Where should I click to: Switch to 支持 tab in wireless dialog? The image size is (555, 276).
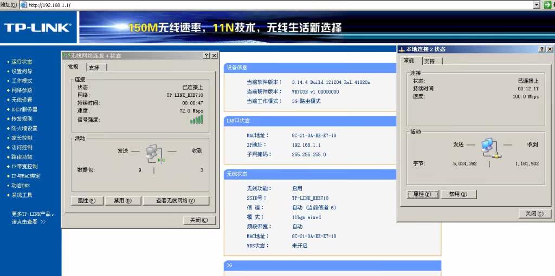[94, 68]
